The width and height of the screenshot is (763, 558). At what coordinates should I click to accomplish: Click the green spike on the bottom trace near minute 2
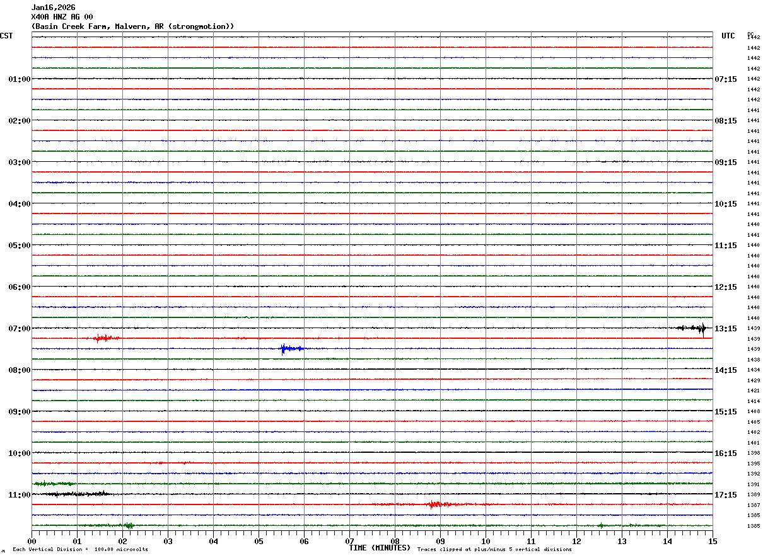click(x=129, y=525)
